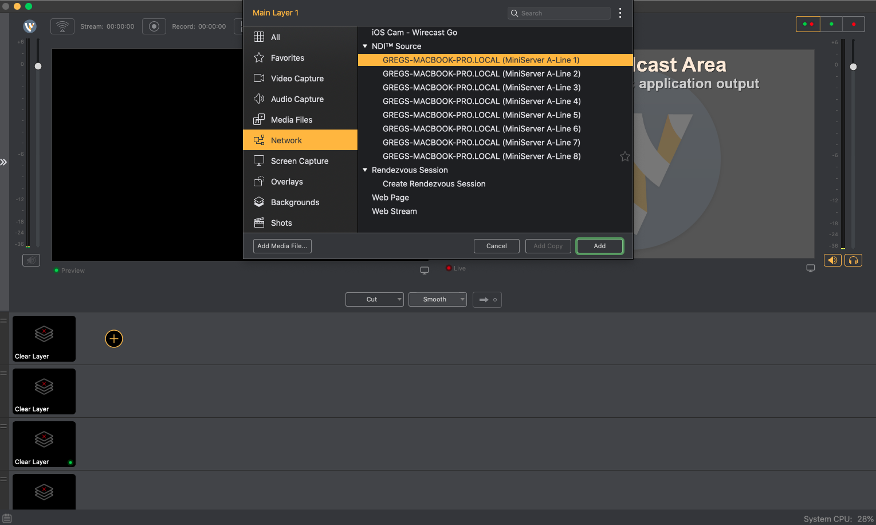Screen dimensions: 876x525
Task: Open the live fullscreen monitor icon
Action: [810, 268]
